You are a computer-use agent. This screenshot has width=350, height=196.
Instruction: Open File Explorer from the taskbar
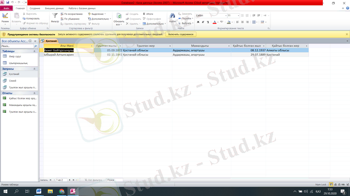point(50,191)
